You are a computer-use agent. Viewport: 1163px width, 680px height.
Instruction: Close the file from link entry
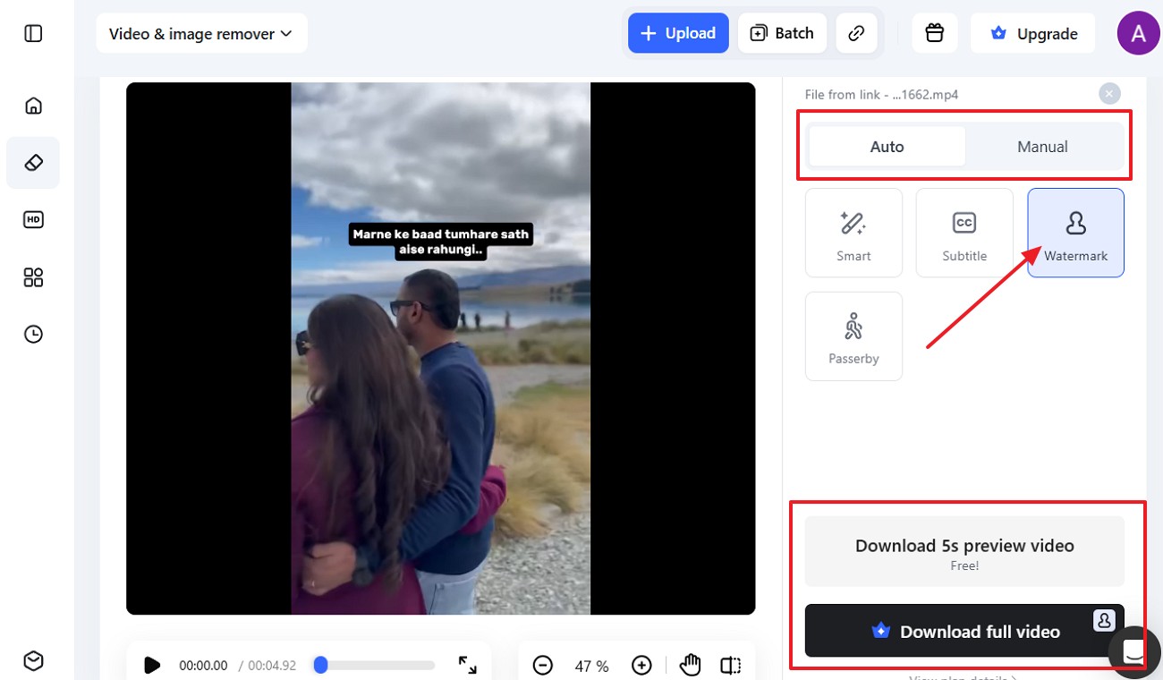pos(1109,93)
